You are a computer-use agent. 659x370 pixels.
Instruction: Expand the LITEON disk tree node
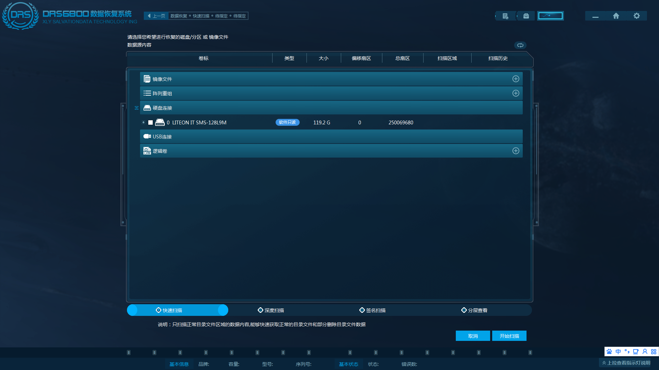tap(143, 123)
